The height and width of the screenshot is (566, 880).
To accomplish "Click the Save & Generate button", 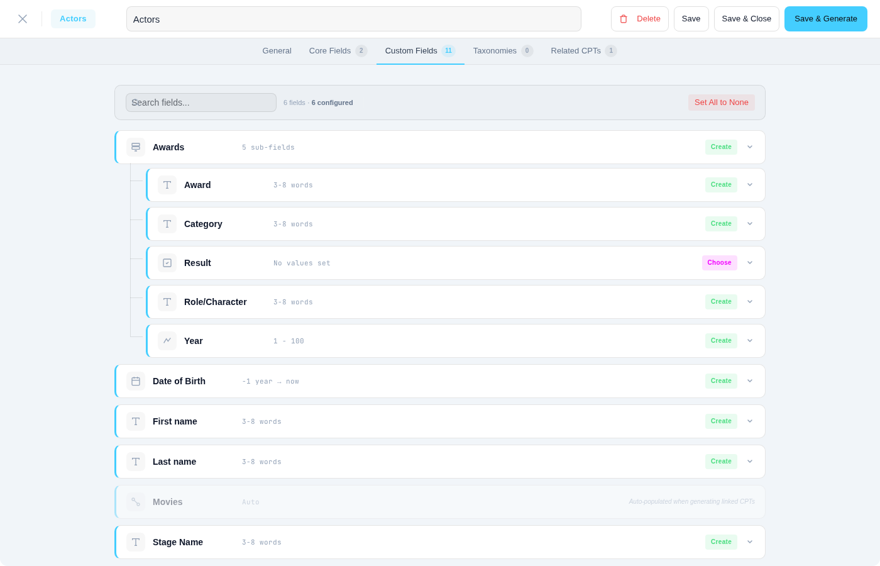I will coord(825,19).
